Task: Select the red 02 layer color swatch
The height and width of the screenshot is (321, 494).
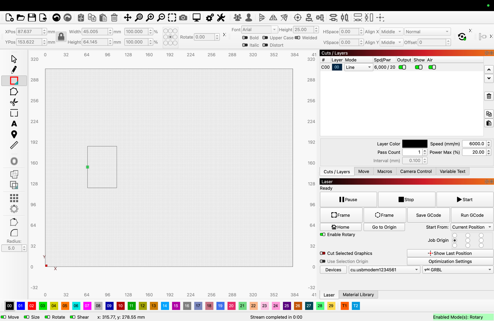Action: point(32,306)
